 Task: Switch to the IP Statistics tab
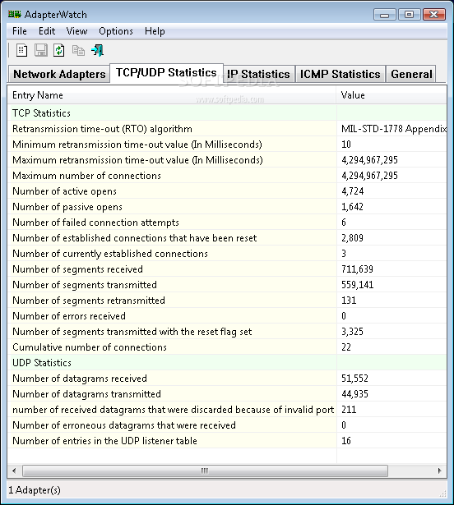[x=258, y=74]
